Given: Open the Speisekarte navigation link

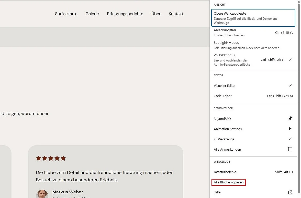Looking at the screenshot, I should click(x=66, y=14).
